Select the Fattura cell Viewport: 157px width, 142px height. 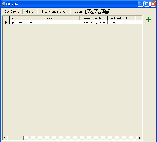tap(121, 22)
